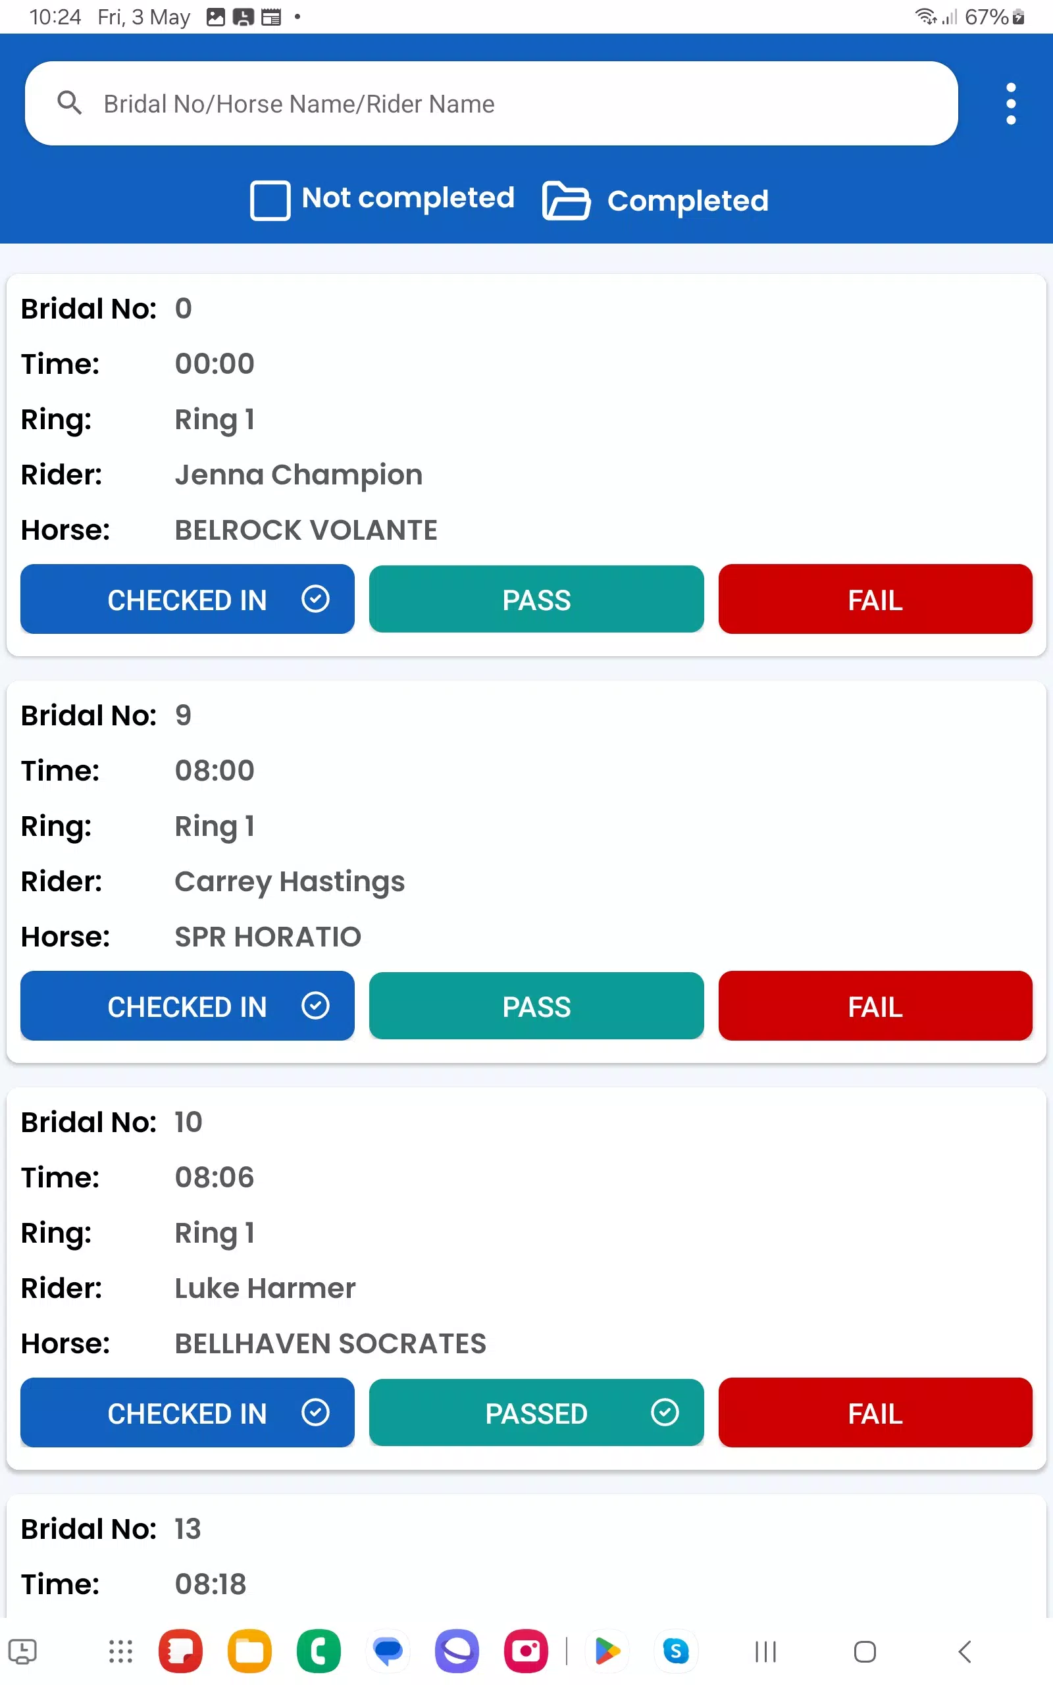
Task: Tap the Android back navigation arrow
Action: pos(965,1651)
